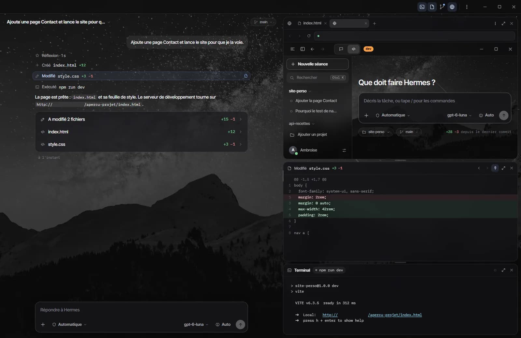Open the /apercu-projet/index.html link in Terminal
This screenshot has width=521, height=338.
(x=395, y=315)
